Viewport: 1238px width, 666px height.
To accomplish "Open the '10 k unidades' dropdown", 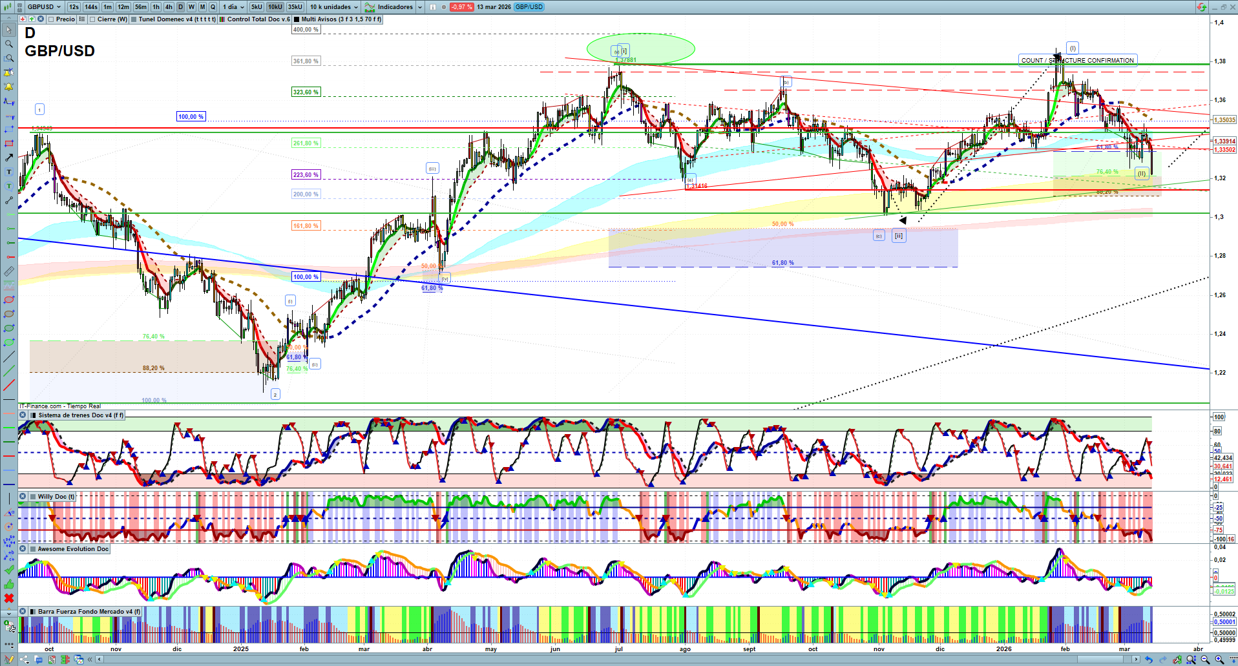I will coord(333,7).
